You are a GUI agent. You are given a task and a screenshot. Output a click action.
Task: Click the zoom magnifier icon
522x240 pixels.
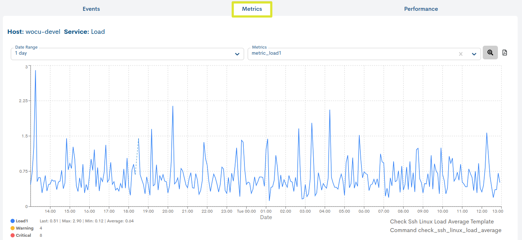pyautogui.click(x=490, y=53)
